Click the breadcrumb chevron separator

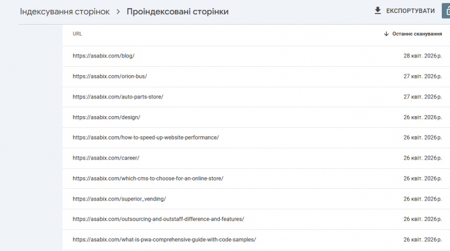click(118, 12)
